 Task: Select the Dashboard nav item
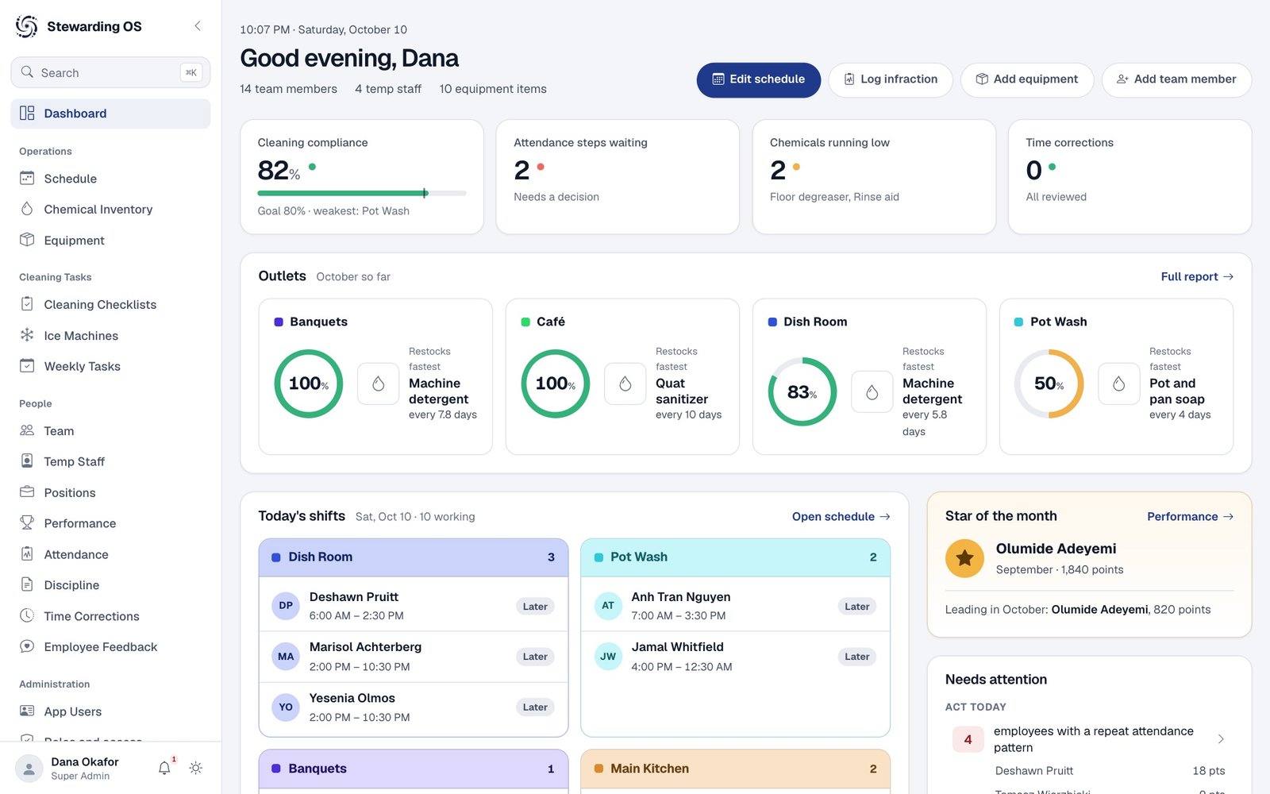click(110, 114)
